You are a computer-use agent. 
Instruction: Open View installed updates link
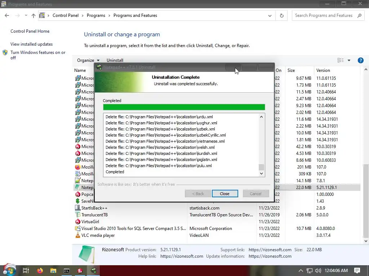[x=32, y=44]
